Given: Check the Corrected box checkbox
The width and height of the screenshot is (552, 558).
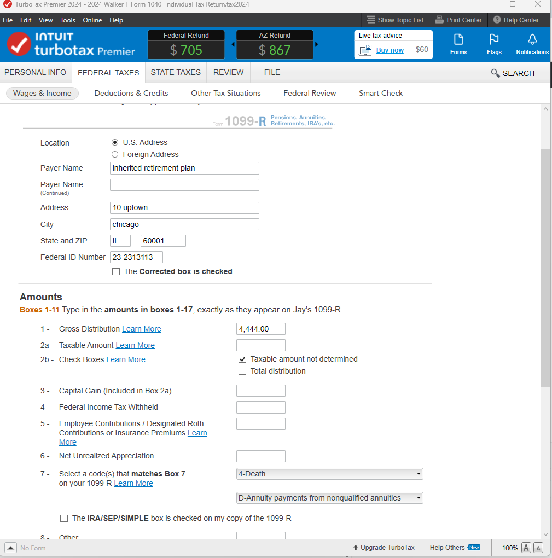Looking at the screenshot, I should (x=115, y=271).
